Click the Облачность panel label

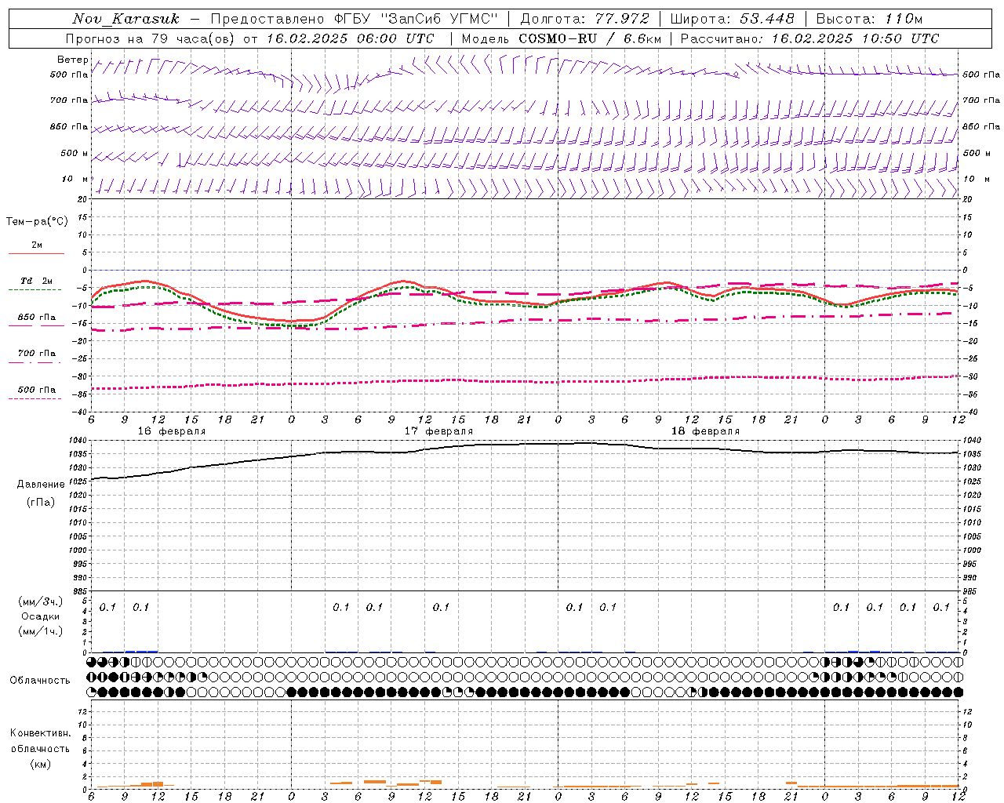pyautogui.click(x=40, y=680)
